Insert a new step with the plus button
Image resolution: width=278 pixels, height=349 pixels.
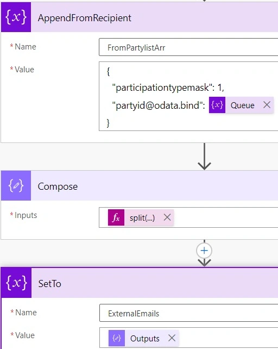tap(204, 251)
